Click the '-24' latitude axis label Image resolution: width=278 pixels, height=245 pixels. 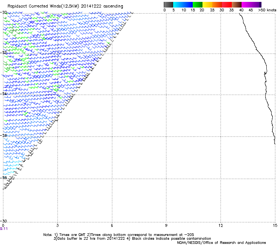tap(3, 93)
